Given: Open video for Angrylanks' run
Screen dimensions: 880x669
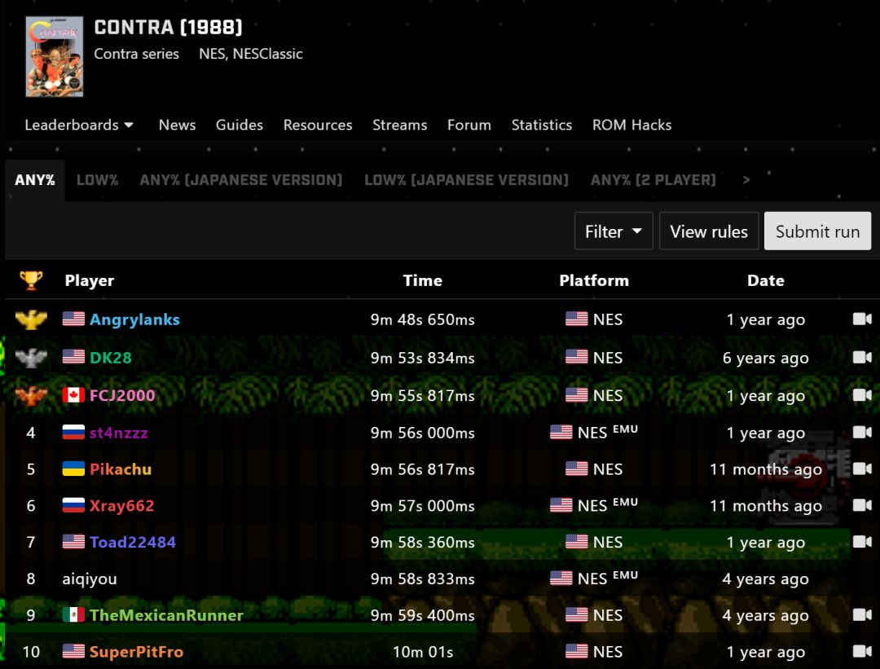Looking at the screenshot, I should coord(861,319).
